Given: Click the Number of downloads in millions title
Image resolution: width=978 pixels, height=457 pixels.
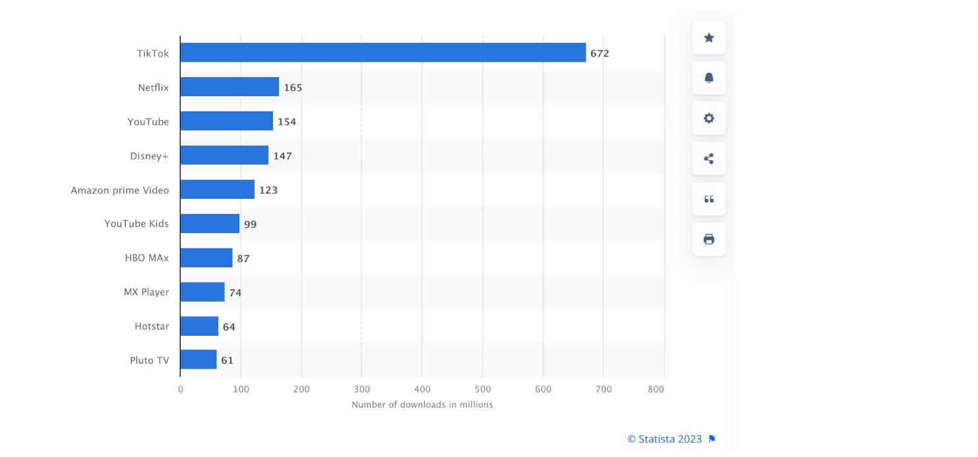Looking at the screenshot, I should click(x=422, y=404).
